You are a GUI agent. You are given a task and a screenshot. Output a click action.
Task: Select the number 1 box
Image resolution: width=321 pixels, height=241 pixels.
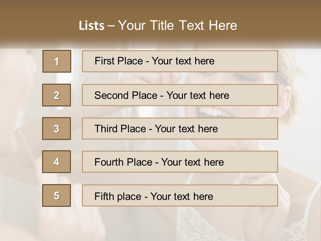57,61
